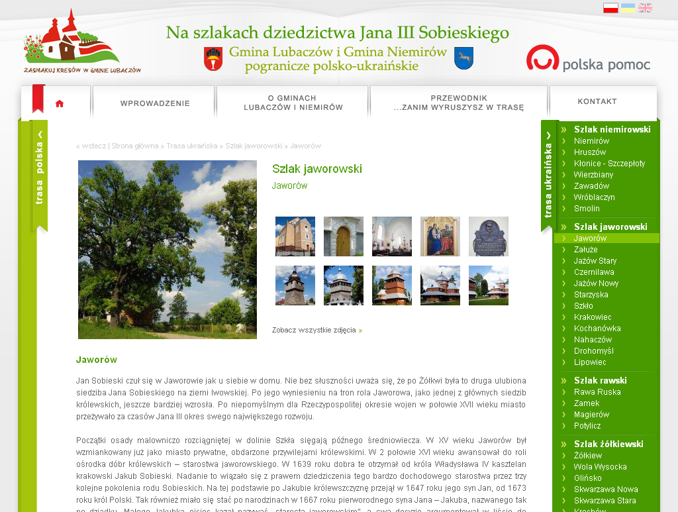Click the Gmina Niemirów horse crest
The height and width of the screenshot is (512, 678).
click(463, 58)
